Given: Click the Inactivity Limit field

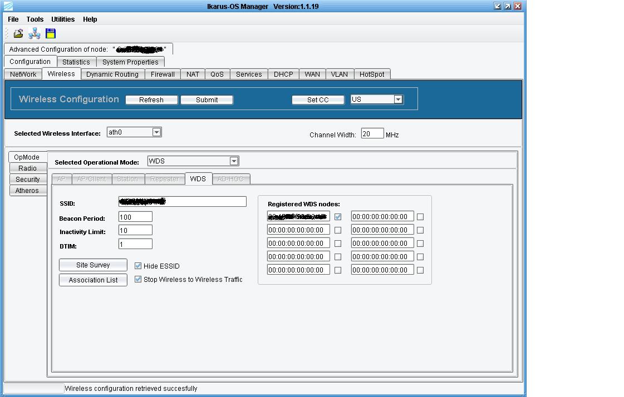Looking at the screenshot, I should click(135, 230).
